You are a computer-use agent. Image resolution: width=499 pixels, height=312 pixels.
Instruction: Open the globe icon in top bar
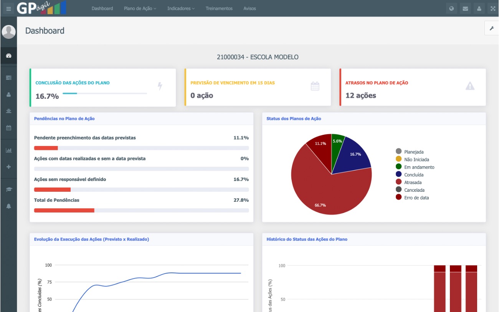tap(452, 8)
